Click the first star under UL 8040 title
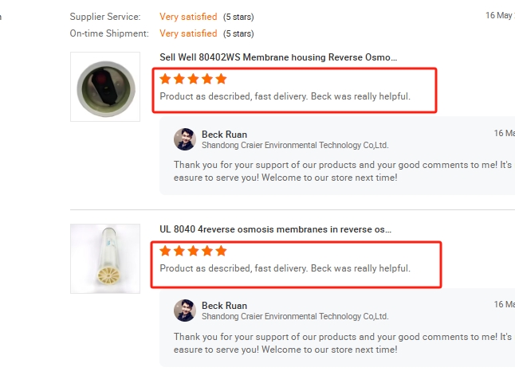The height and width of the screenshot is (379, 515). tap(165, 251)
